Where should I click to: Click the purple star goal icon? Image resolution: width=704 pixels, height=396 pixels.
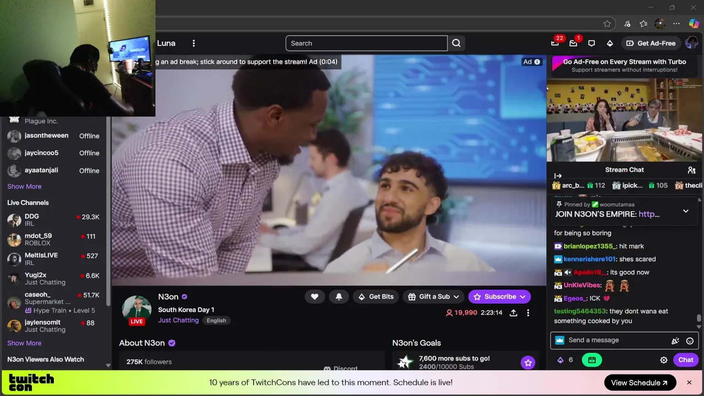point(528,362)
